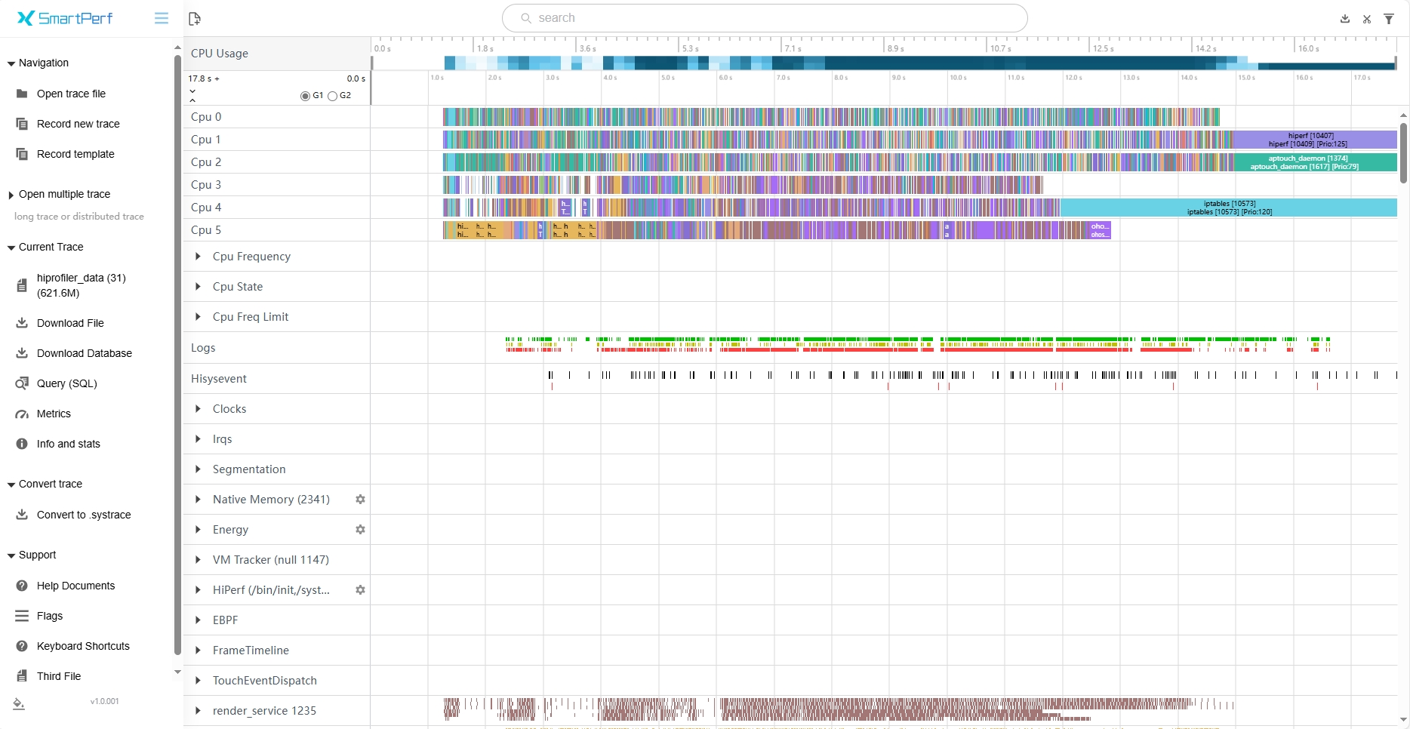Open Keyboard Shortcuts from Support menu

83,646
